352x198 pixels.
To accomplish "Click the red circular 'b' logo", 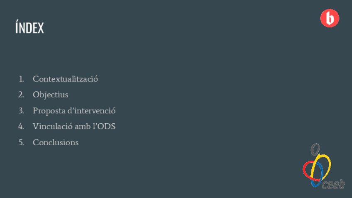I will click(330, 18).
